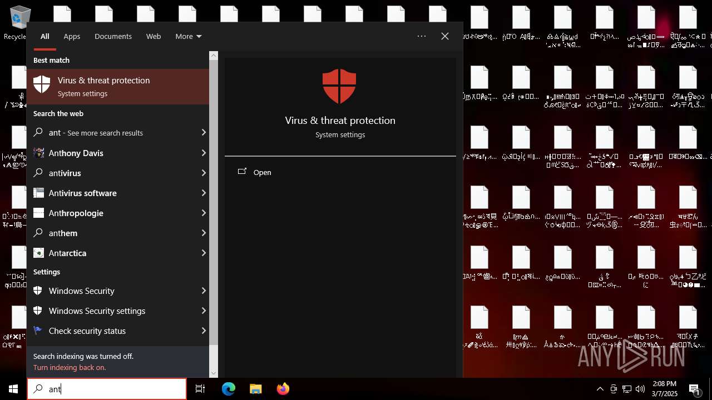Viewport: 712px width, 400px height.
Task: Open the notification center icon
Action: [x=694, y=389]
